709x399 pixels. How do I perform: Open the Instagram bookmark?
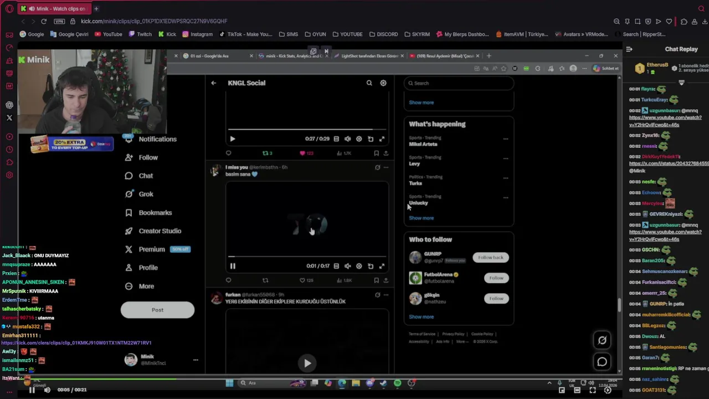197,34
